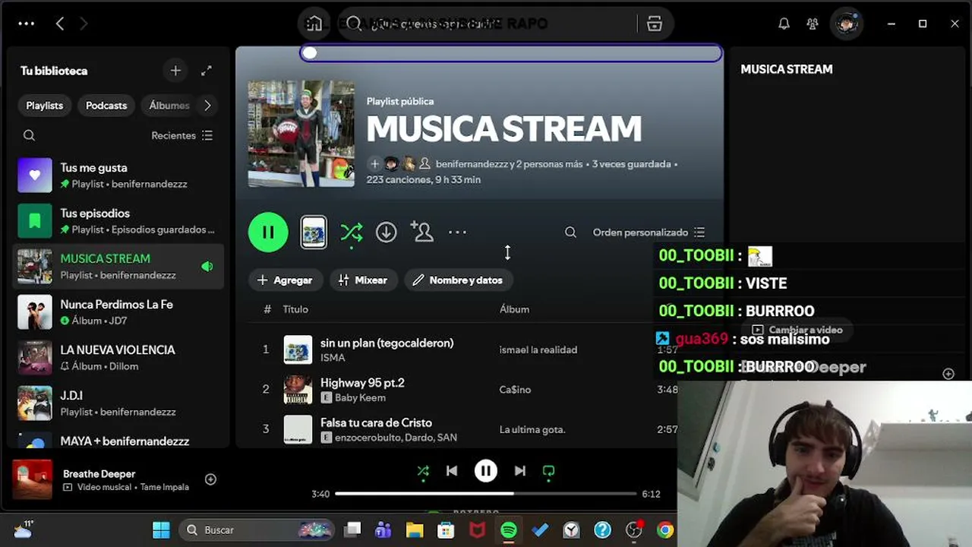Screen dimensions: 972x547
Task: Open the album Nunca Perdimos La Fe
Action: (x=118, y=312)
